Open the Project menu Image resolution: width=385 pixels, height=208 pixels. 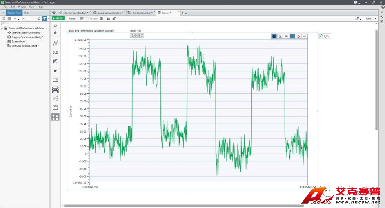[22, 7]
